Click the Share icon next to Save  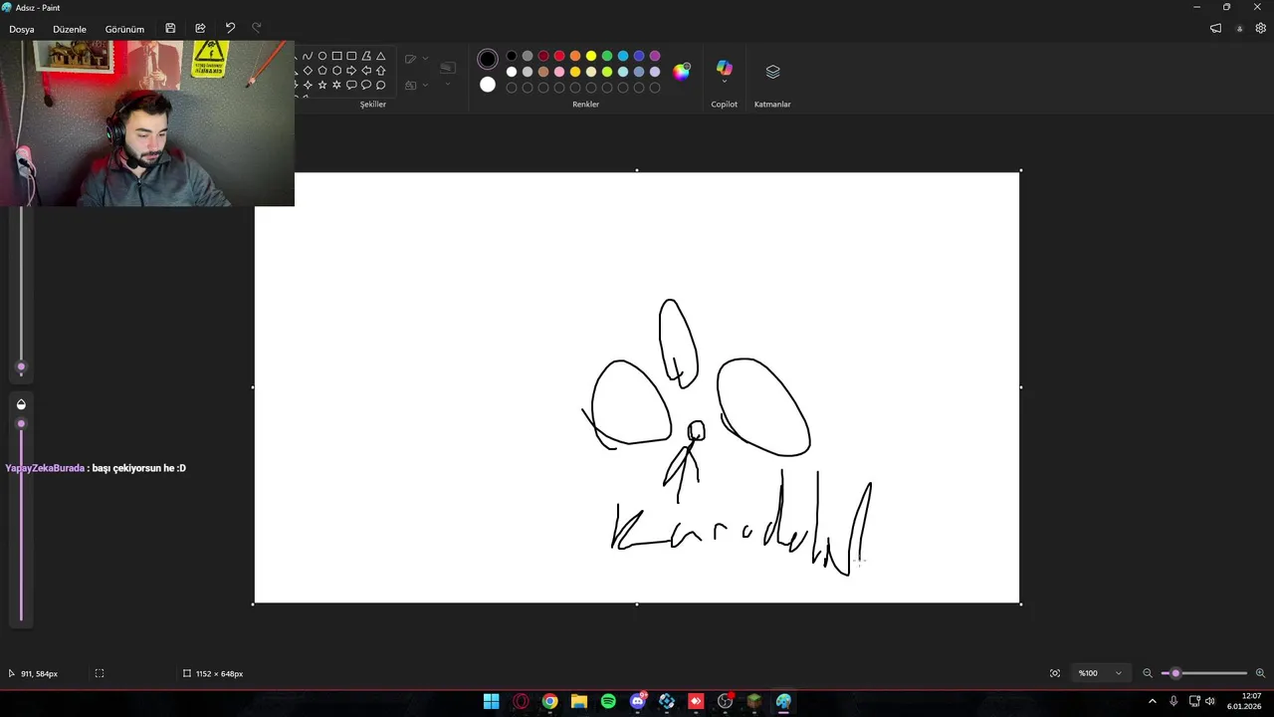pyautogui.click(x=200, y=29)
